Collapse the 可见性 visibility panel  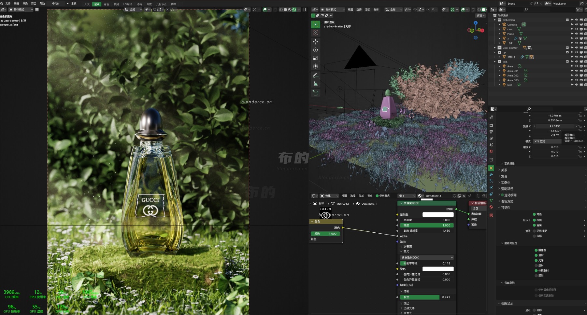coord(505,208)
